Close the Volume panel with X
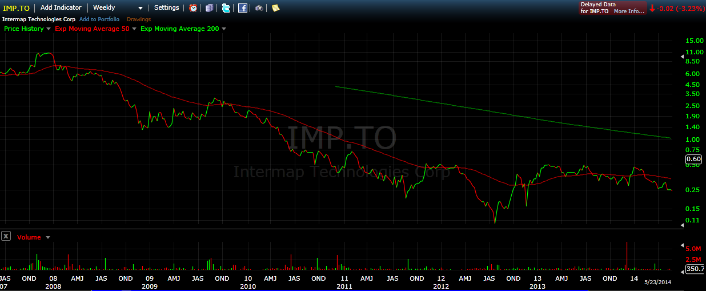Viewport: 706px width, 291px height. (6, 236)
